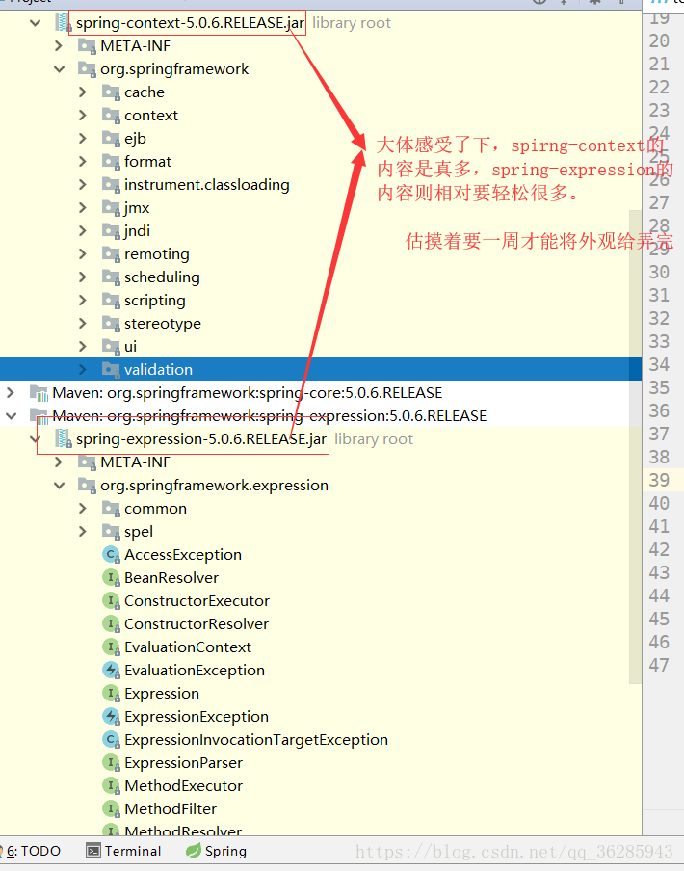The image size is (684, 871).
Task: Click the Terminal tool window icon
Action: point(93,851)
